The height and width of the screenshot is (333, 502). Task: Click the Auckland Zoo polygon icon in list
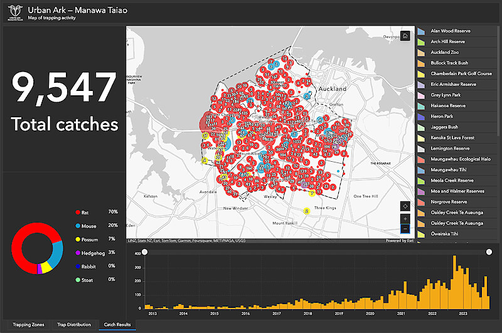422,52
